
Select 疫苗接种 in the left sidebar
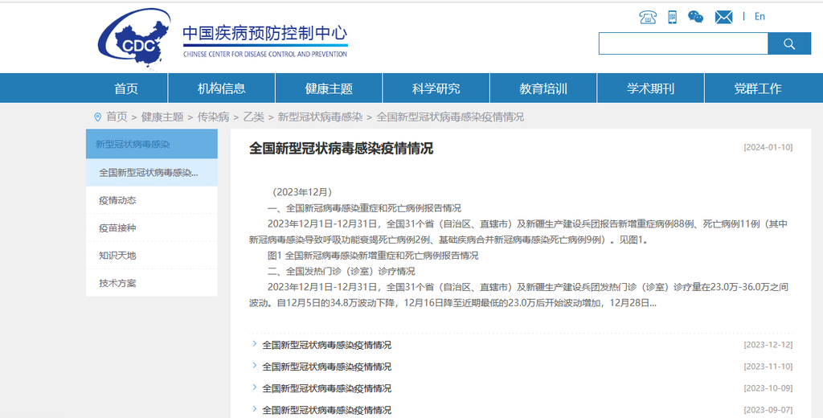[x=117, y=228]
